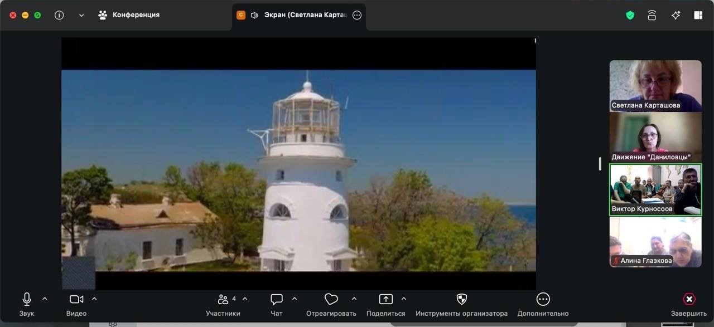This screenshot has width=714, height=327.
Task: Open Участники participants panel
Action: coord(223,305)
